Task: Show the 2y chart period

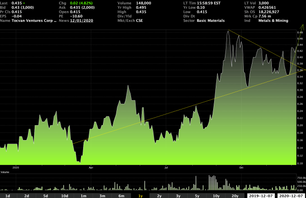Action: (x=159, y=195)
